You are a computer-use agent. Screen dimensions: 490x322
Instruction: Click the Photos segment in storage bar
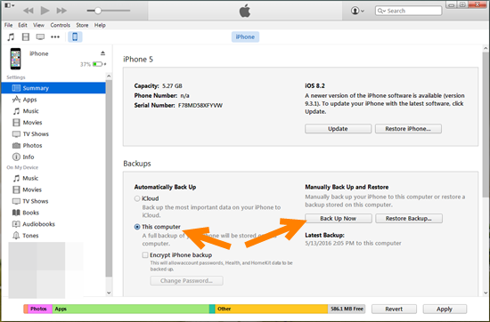(x=40, y=309)
